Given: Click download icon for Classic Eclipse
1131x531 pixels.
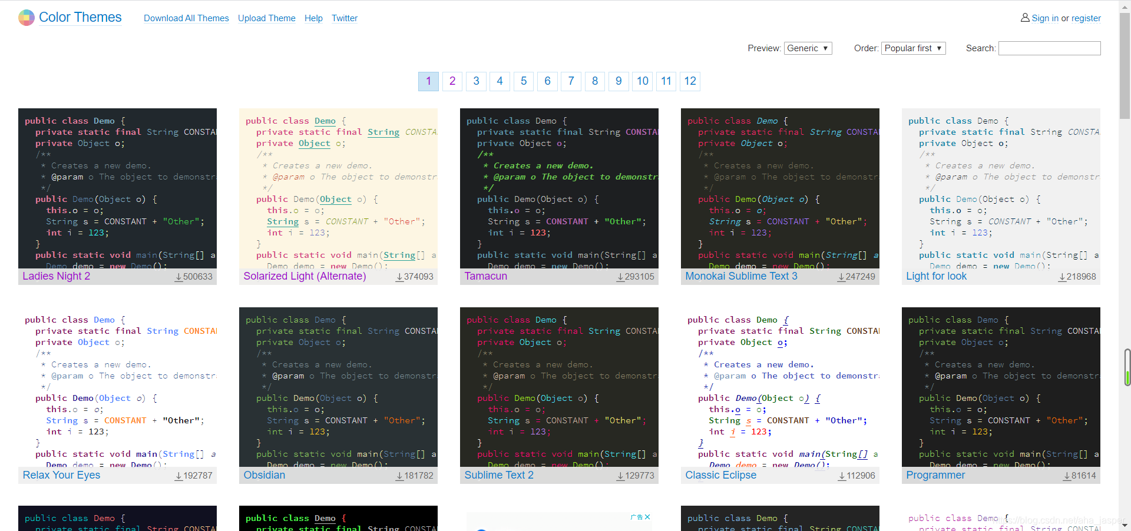Looking at the screenshot, I should coord(842,476).
